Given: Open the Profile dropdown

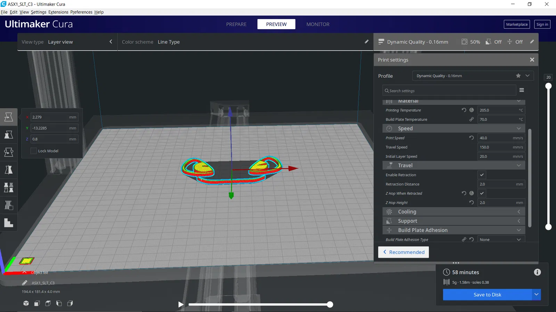Looking at the screenshot, I should click(x=473, y=76).
